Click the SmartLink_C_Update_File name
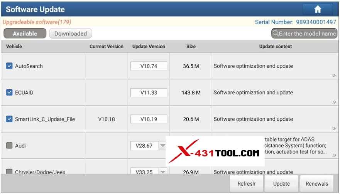Viewport: 340px width, 195px height. click(45, 119)
